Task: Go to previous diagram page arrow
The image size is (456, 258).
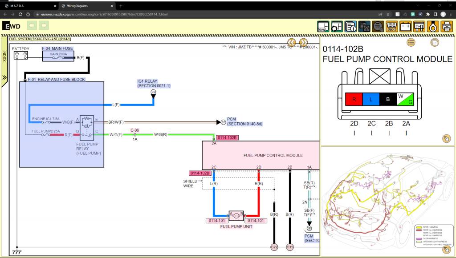Action: tap(291, 42)
